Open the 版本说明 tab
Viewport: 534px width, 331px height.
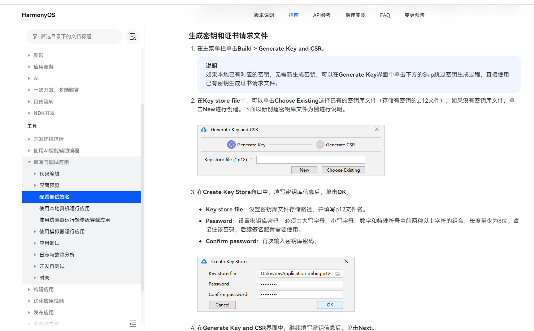point(264,15)
